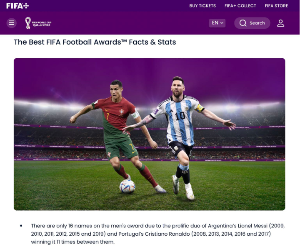The height and width of the screenshot is (249, 300).
Task: Expand the EN language dropdown
Action: pos(217,23)
